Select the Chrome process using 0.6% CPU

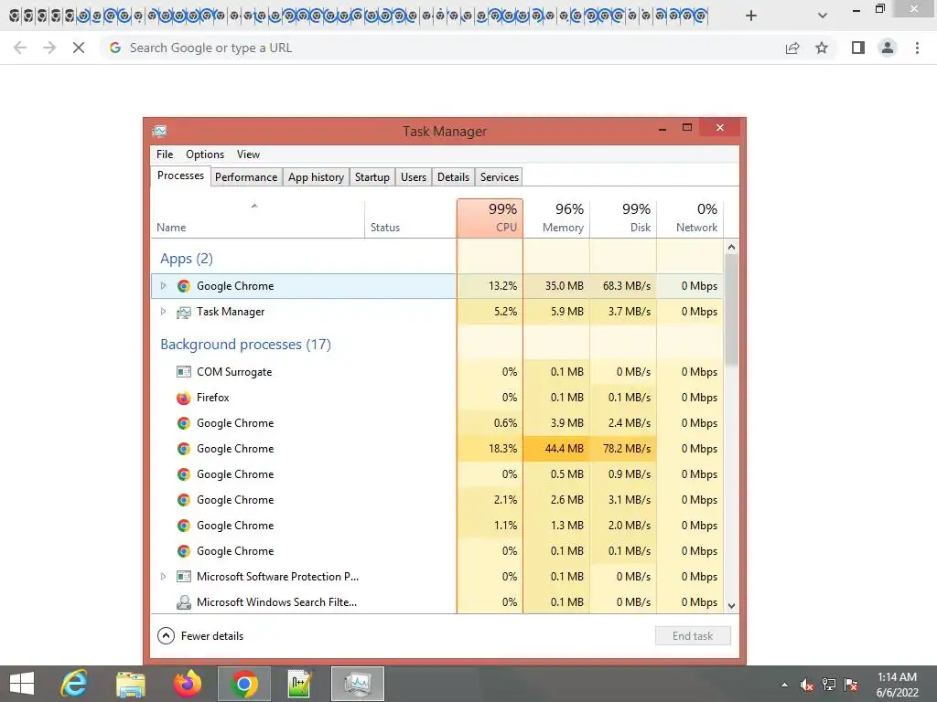[x=437, y=423]
